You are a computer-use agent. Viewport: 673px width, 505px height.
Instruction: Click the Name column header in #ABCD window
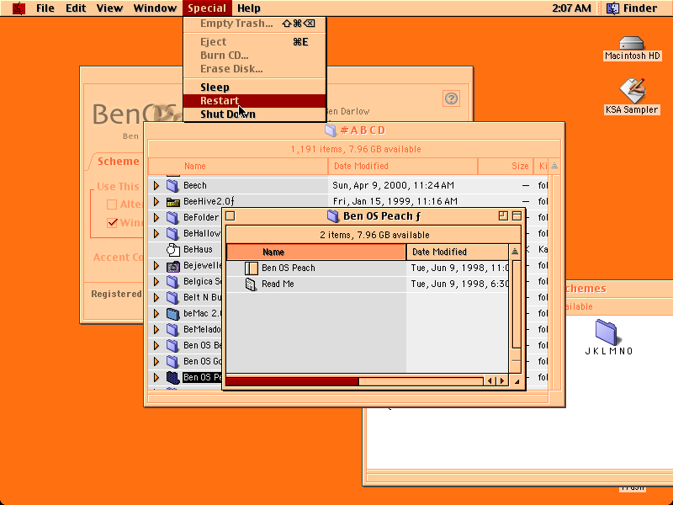(x=238, y=166)
